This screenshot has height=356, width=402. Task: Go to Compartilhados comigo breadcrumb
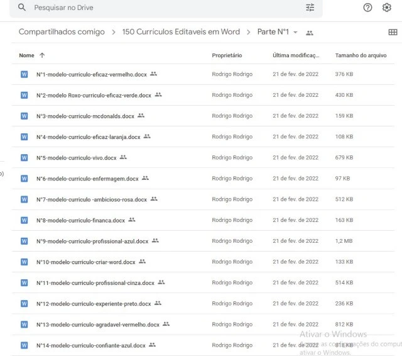(x=62, y=32)
